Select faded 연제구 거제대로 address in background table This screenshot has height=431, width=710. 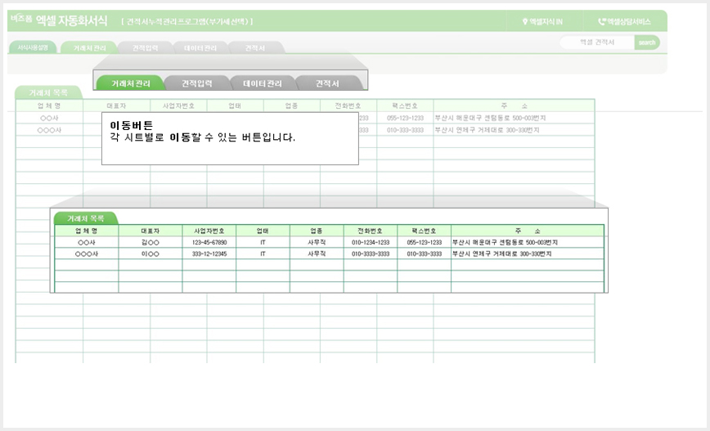[x=514, y=130]
